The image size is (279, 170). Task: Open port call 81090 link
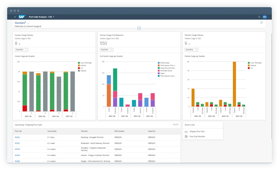[17, 149]
